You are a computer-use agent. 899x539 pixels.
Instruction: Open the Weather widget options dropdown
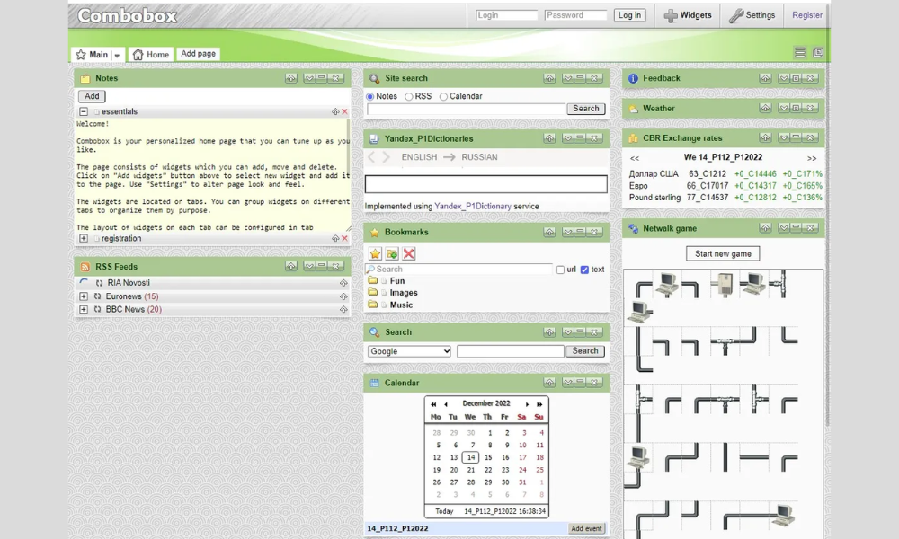784,109
